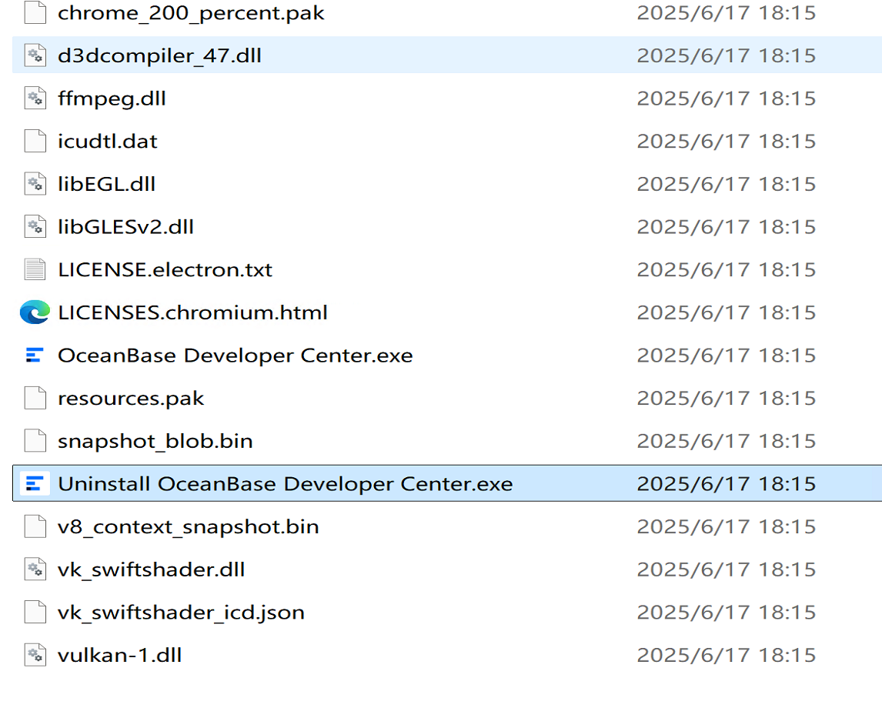The height and width of the screenshot is (728, 882).
Task: Click the LICENSE.electron.txt text document icon
Action: [35, 269]
